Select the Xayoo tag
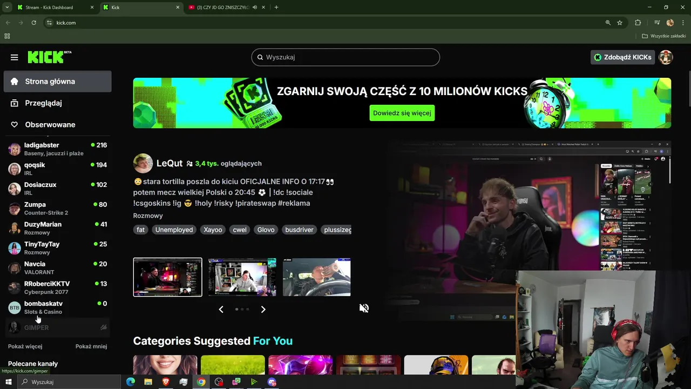The height and width of the screenshot is (389, 691). point(213,230)
